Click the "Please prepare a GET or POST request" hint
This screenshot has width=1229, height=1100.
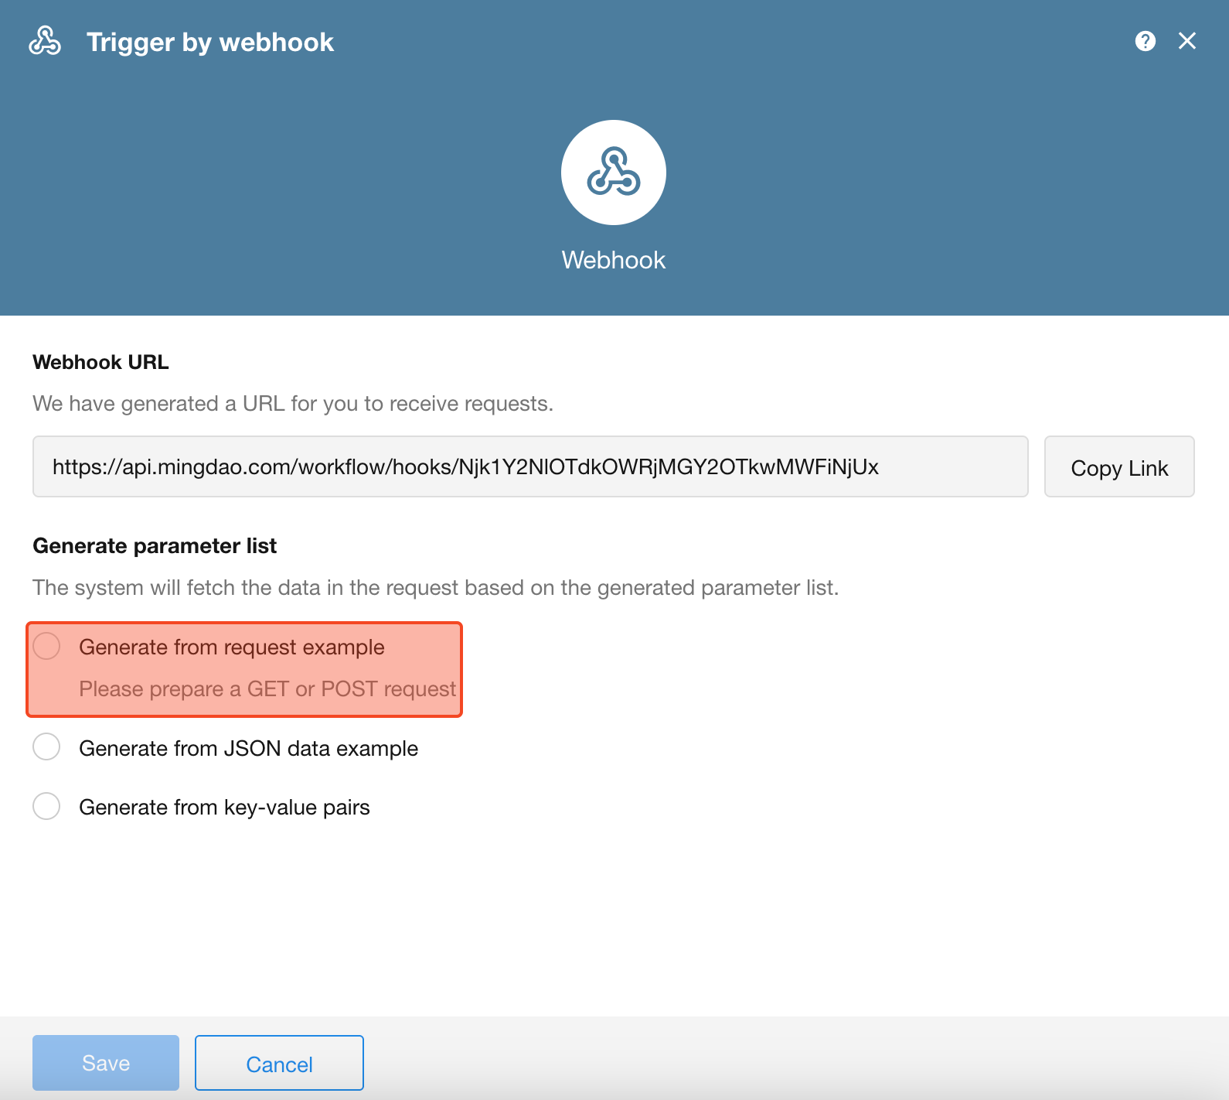[267, 689]
